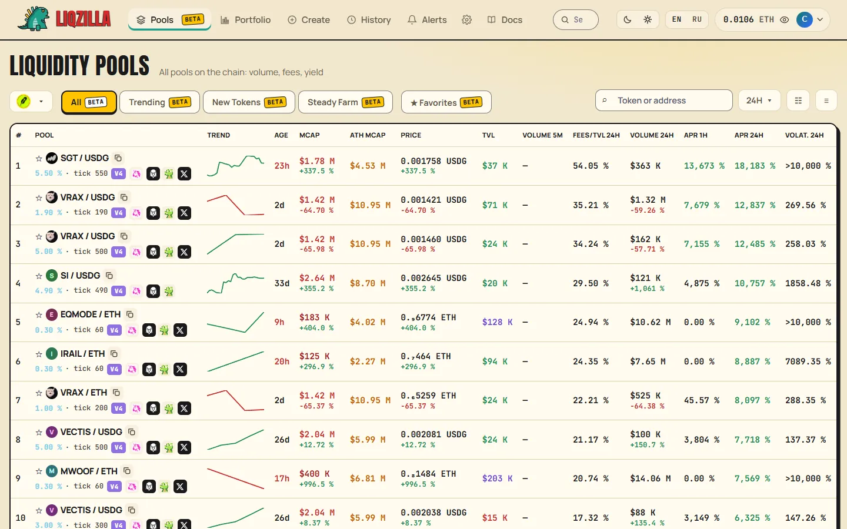Select the Trending filter

[x=159, y=102]
